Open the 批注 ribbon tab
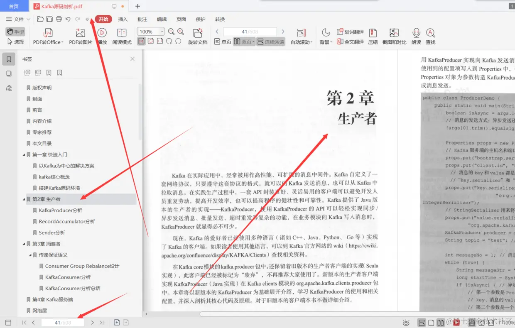 click(142, 19)
